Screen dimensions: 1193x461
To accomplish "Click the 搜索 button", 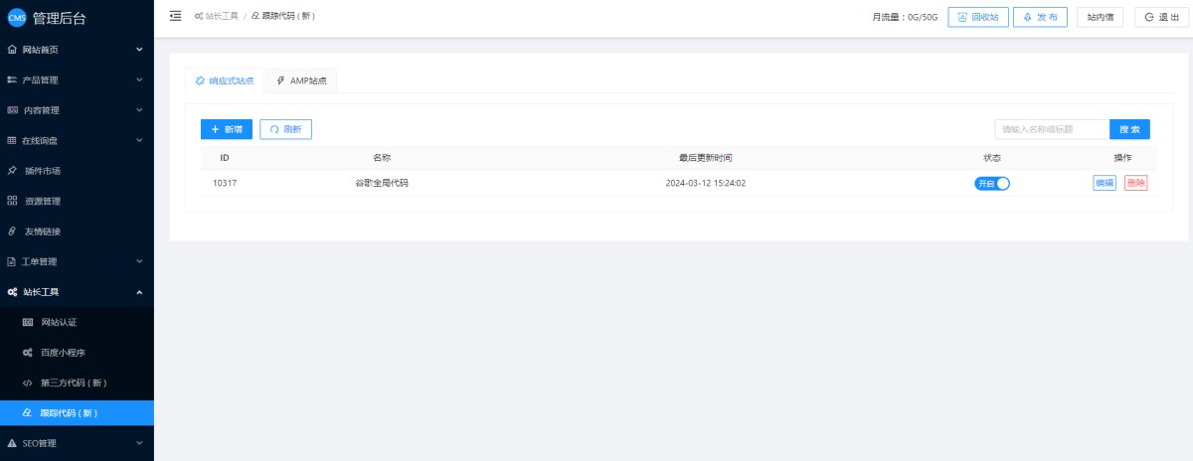I will (x=1129, y=129).
